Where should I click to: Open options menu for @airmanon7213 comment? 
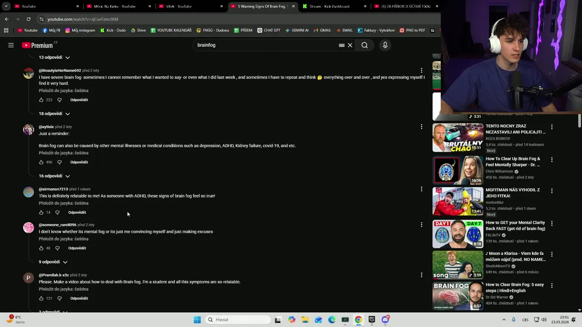(x=421, y=189)
